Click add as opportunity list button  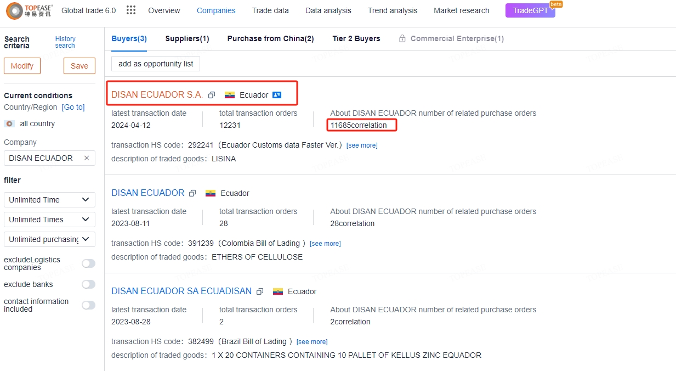click(x=156, y=64)
